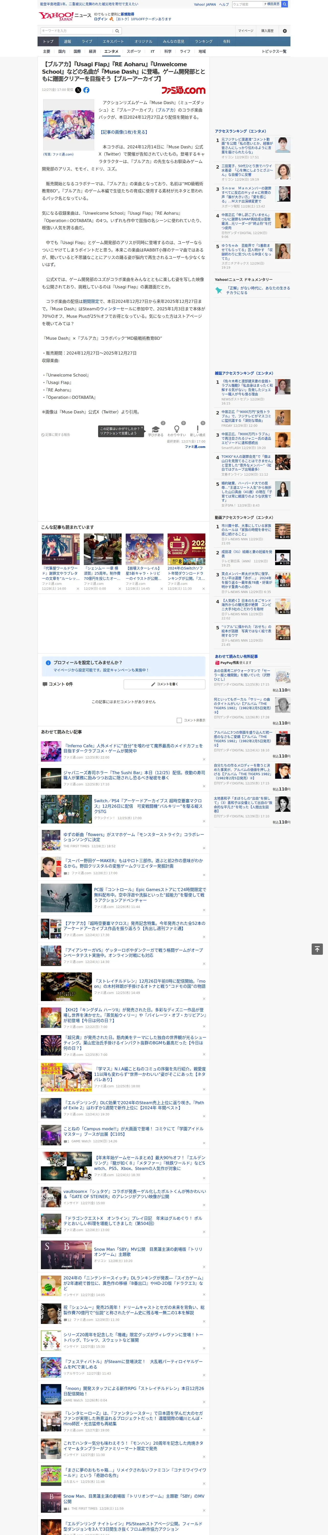Screen dimensions: 328x1535
Task: Select the 国際 category
Action: (77, 51)
